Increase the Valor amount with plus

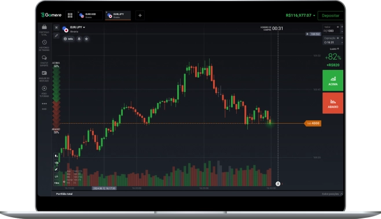tap(342, 27)
